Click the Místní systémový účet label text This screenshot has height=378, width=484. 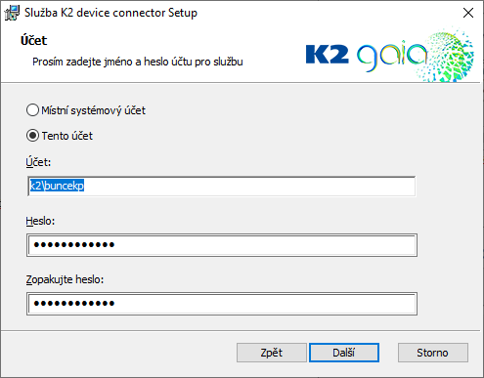[93, 110]
